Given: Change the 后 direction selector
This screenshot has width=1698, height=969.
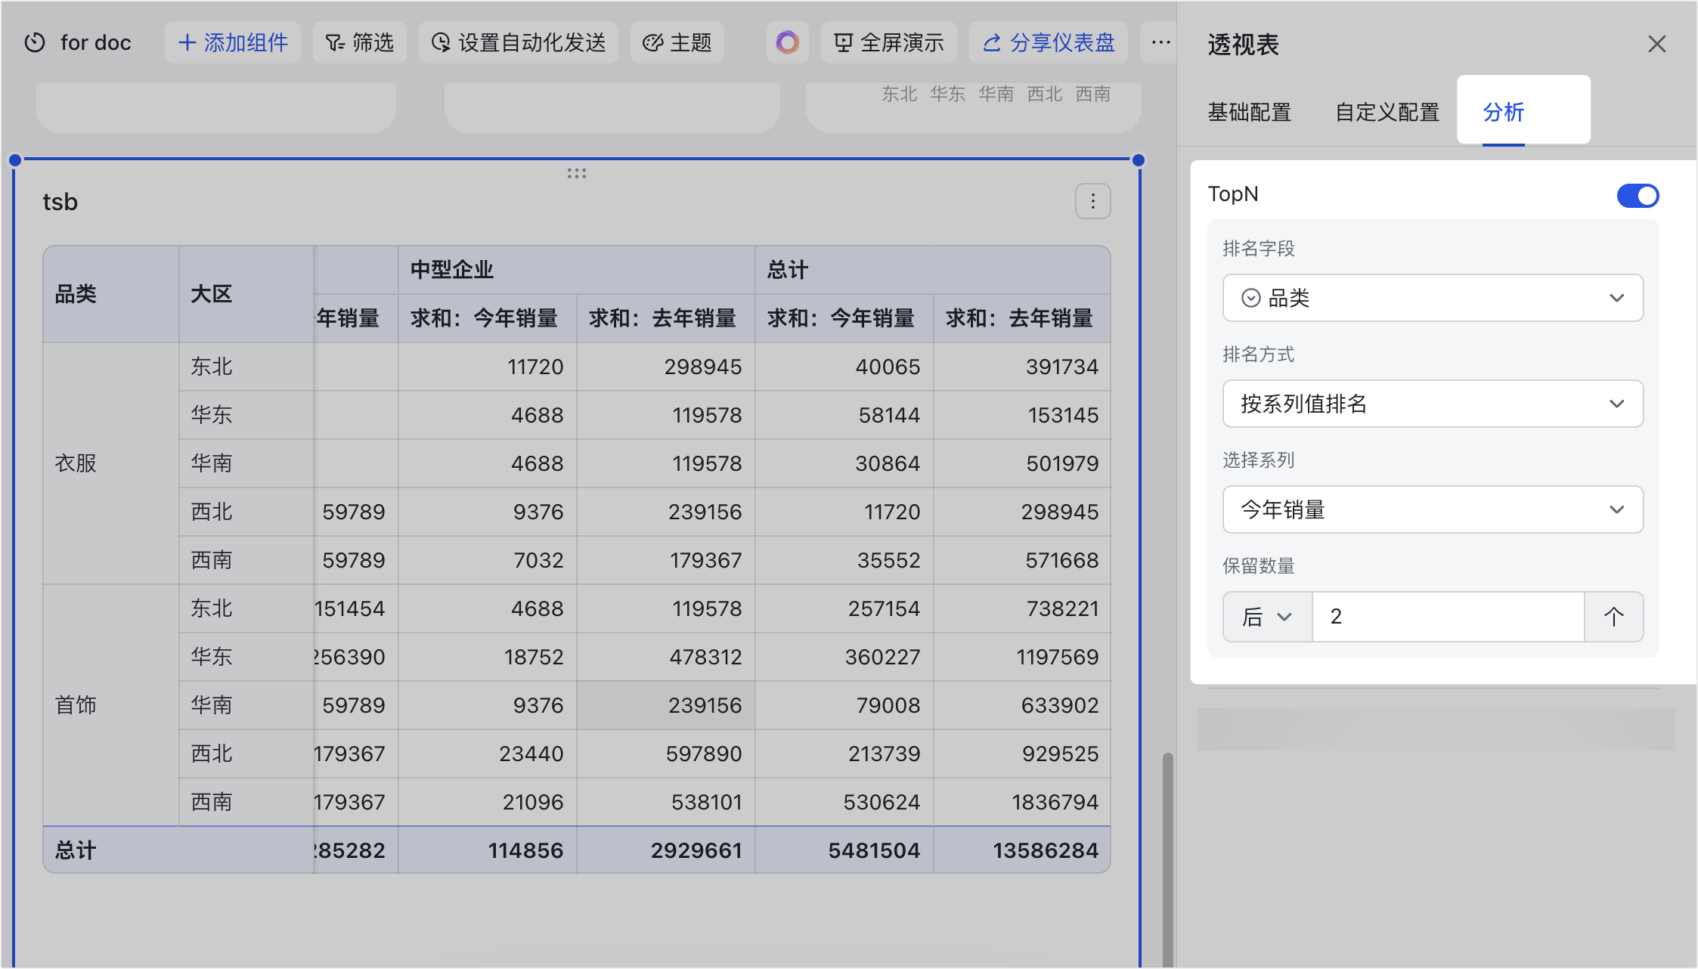Looking at the screenshot, I should [x=1267, y=617].
